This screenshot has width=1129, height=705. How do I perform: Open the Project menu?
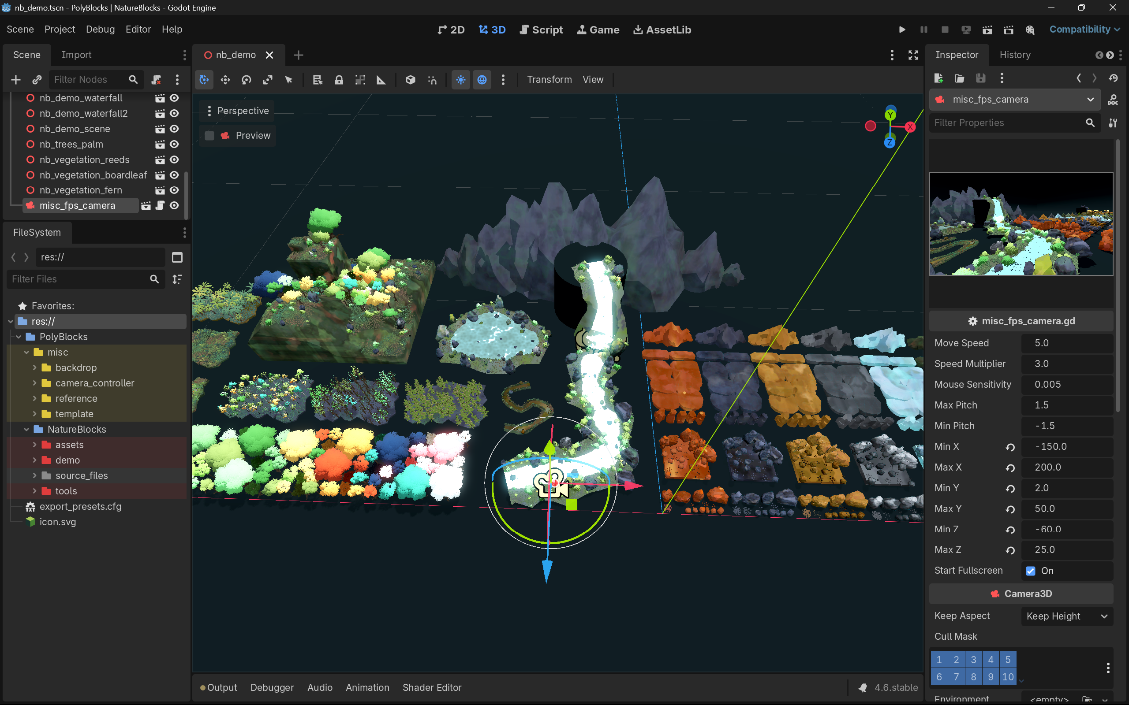pyautogui.click(x=60, y=30)
